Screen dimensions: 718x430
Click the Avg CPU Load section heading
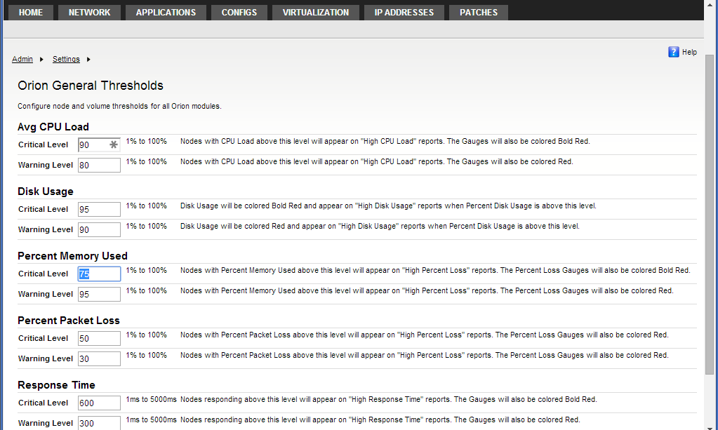pos(53,127)
